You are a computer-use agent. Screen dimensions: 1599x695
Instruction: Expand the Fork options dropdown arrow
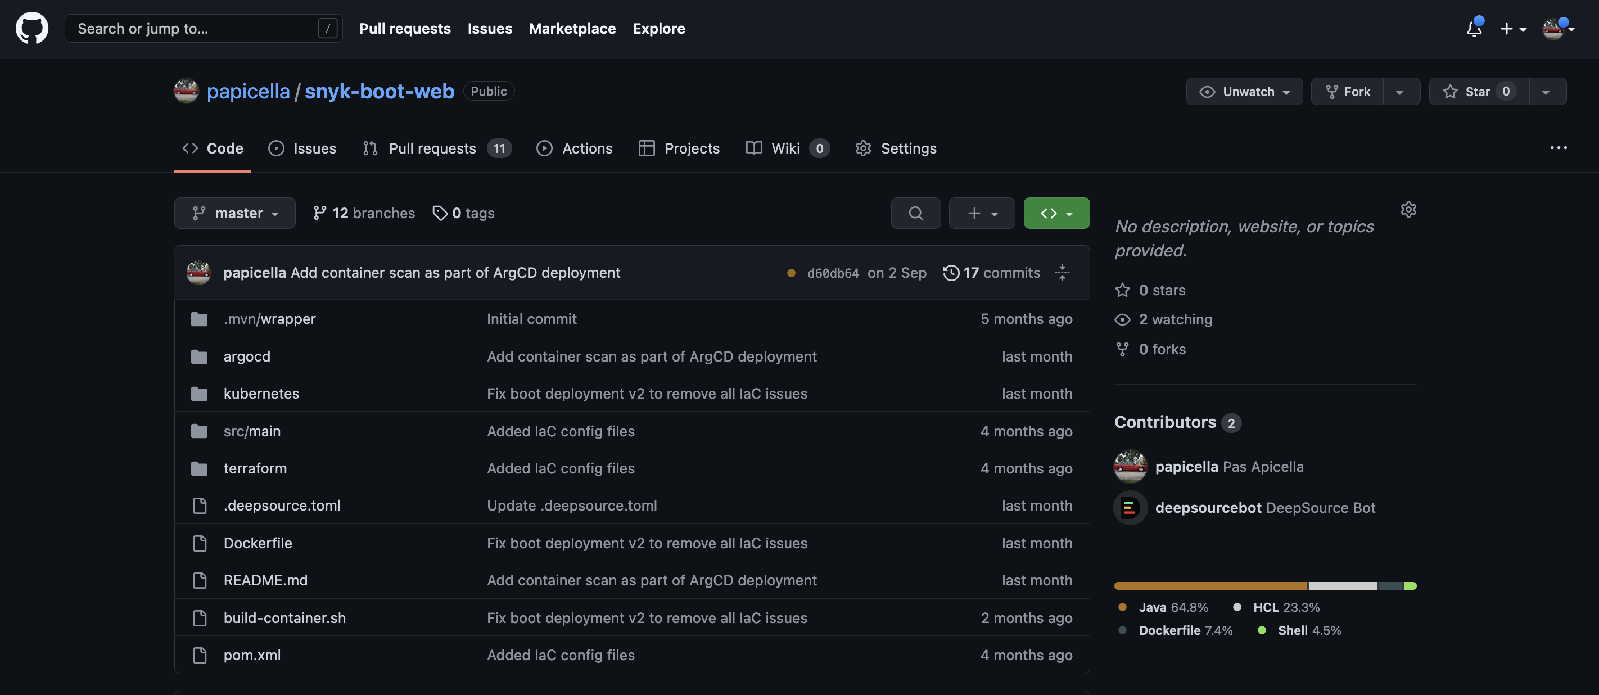click(x=1400, y=92)
